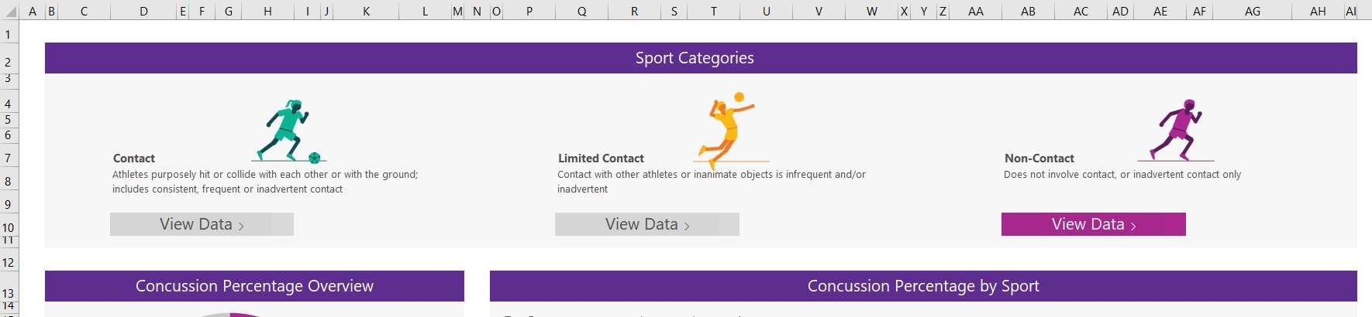Click the purple runner icon
Image resolution: width=1372 pixels, height=317 pixels.
[1175, 130]
